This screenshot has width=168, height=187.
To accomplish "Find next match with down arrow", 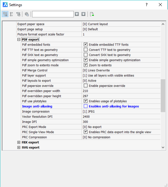I will (84, 14).
